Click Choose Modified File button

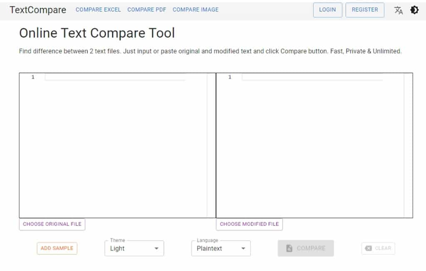click(250, 225)
